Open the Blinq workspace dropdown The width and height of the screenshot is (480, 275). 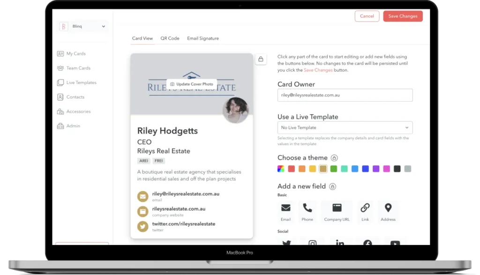(82, 27)
